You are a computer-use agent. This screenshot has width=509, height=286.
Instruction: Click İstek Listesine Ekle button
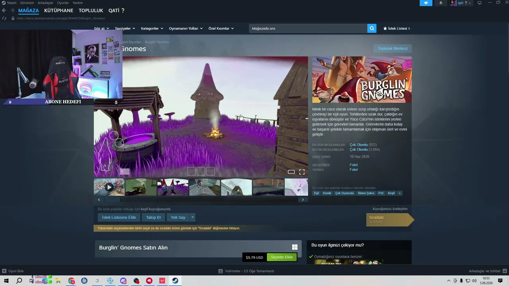tap(119, 217)
